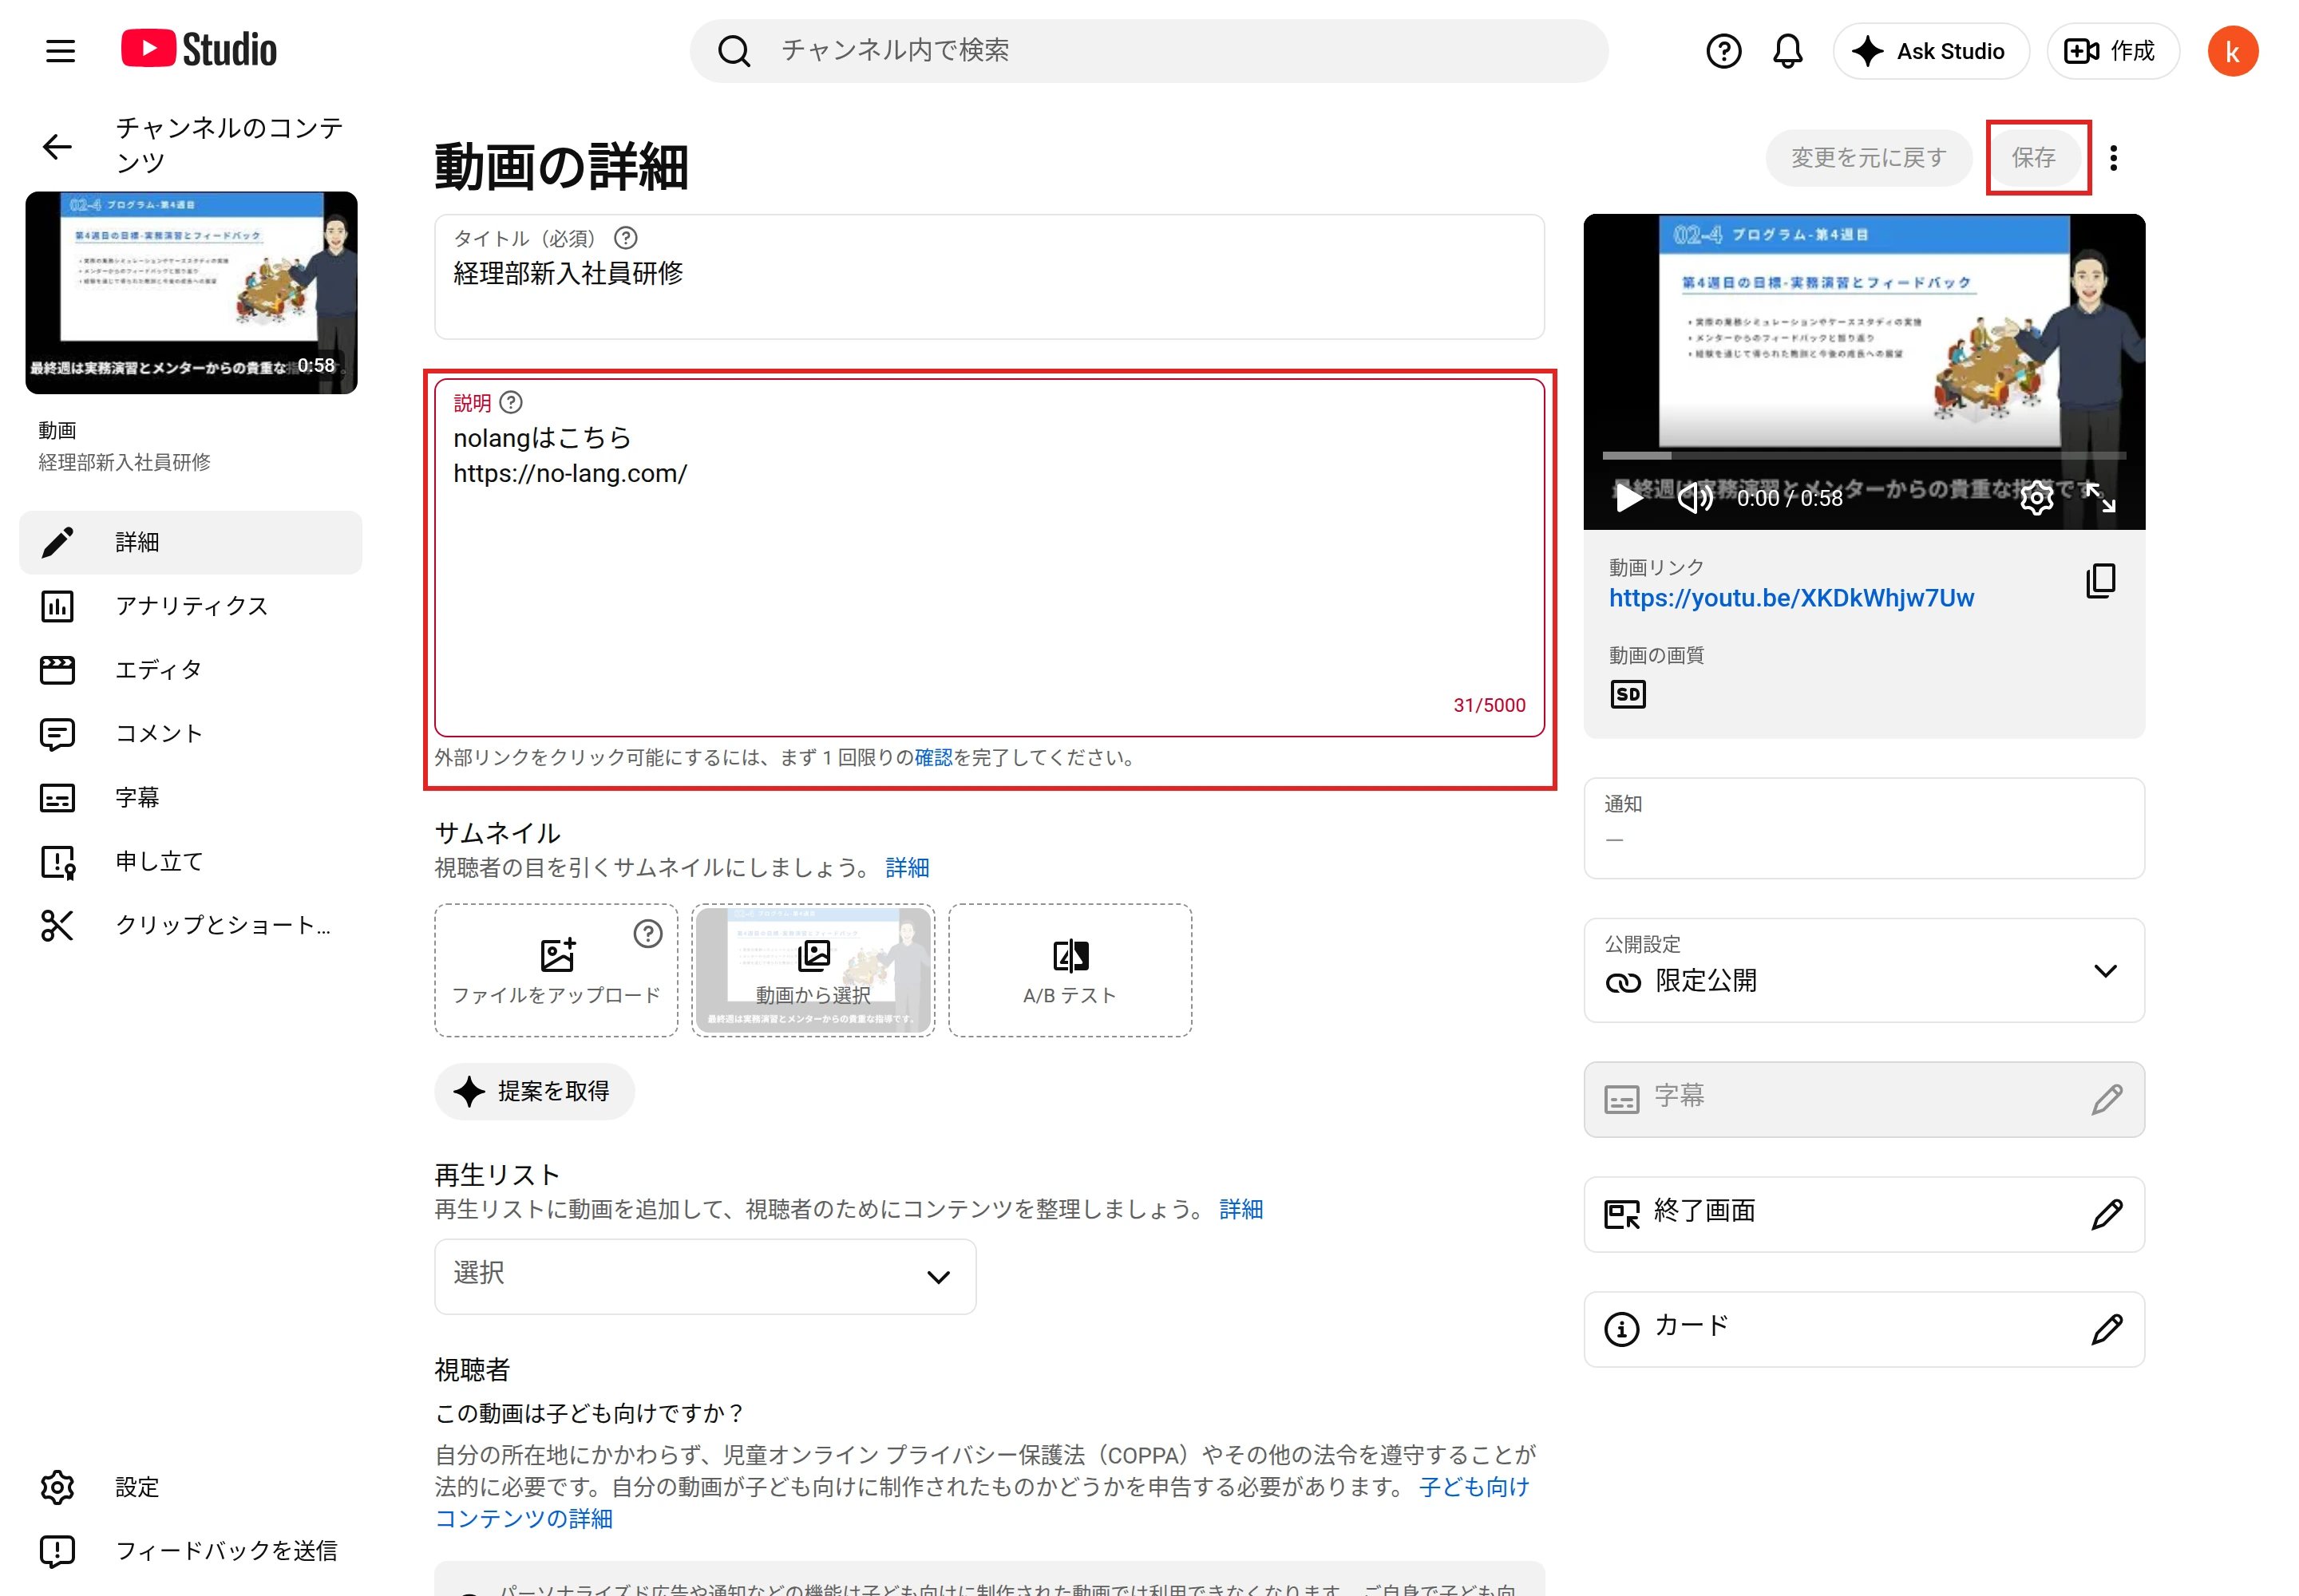This screenshot has width=2299, height=1596.
Task: Click the 確認 verification link
Action: (x=932, y=757)
